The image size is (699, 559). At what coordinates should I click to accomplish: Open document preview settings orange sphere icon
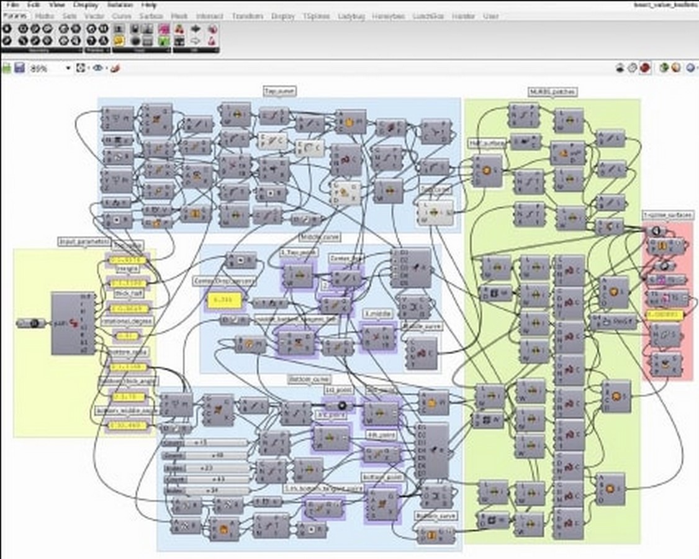coord(676,68)
